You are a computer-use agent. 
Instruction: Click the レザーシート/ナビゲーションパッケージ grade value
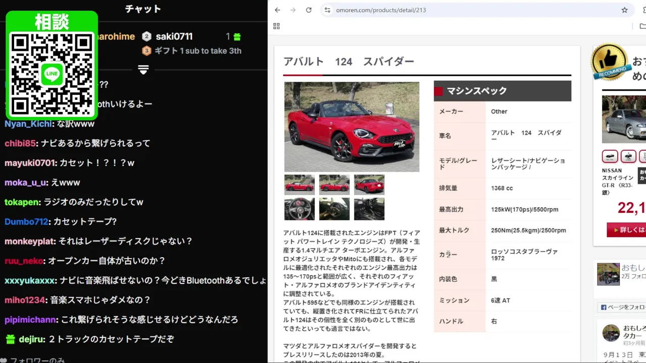click(x=528, y=163)
